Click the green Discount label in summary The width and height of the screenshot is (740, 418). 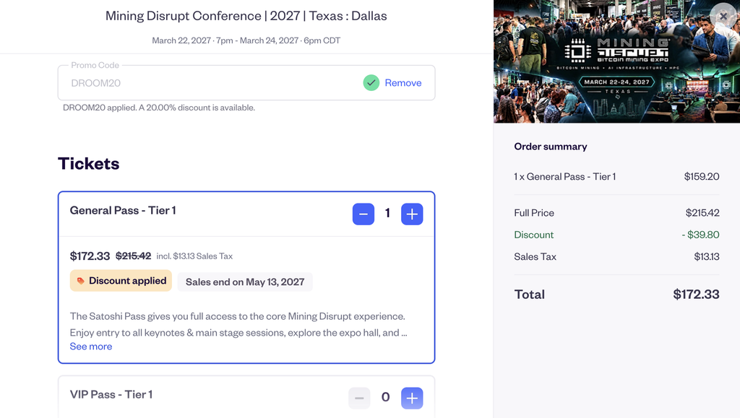[x=533, y=235]
